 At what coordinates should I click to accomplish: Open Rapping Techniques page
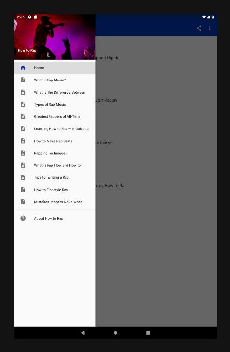pos(54,153)
